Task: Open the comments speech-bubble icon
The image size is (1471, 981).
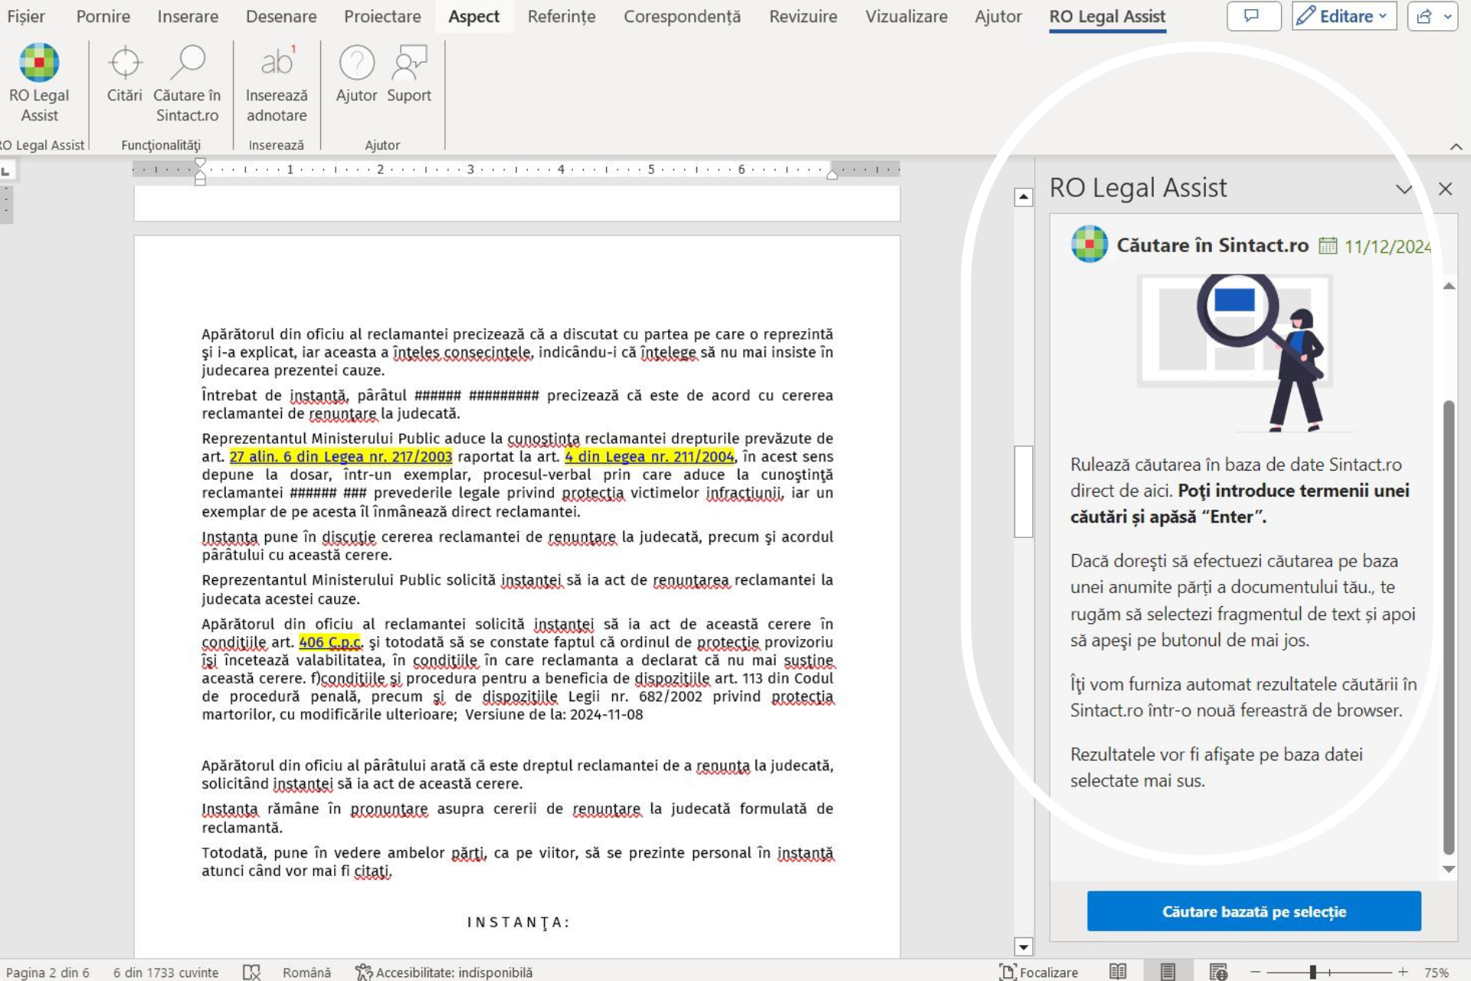Action: pyautogui.click(x=1253, y=16)
